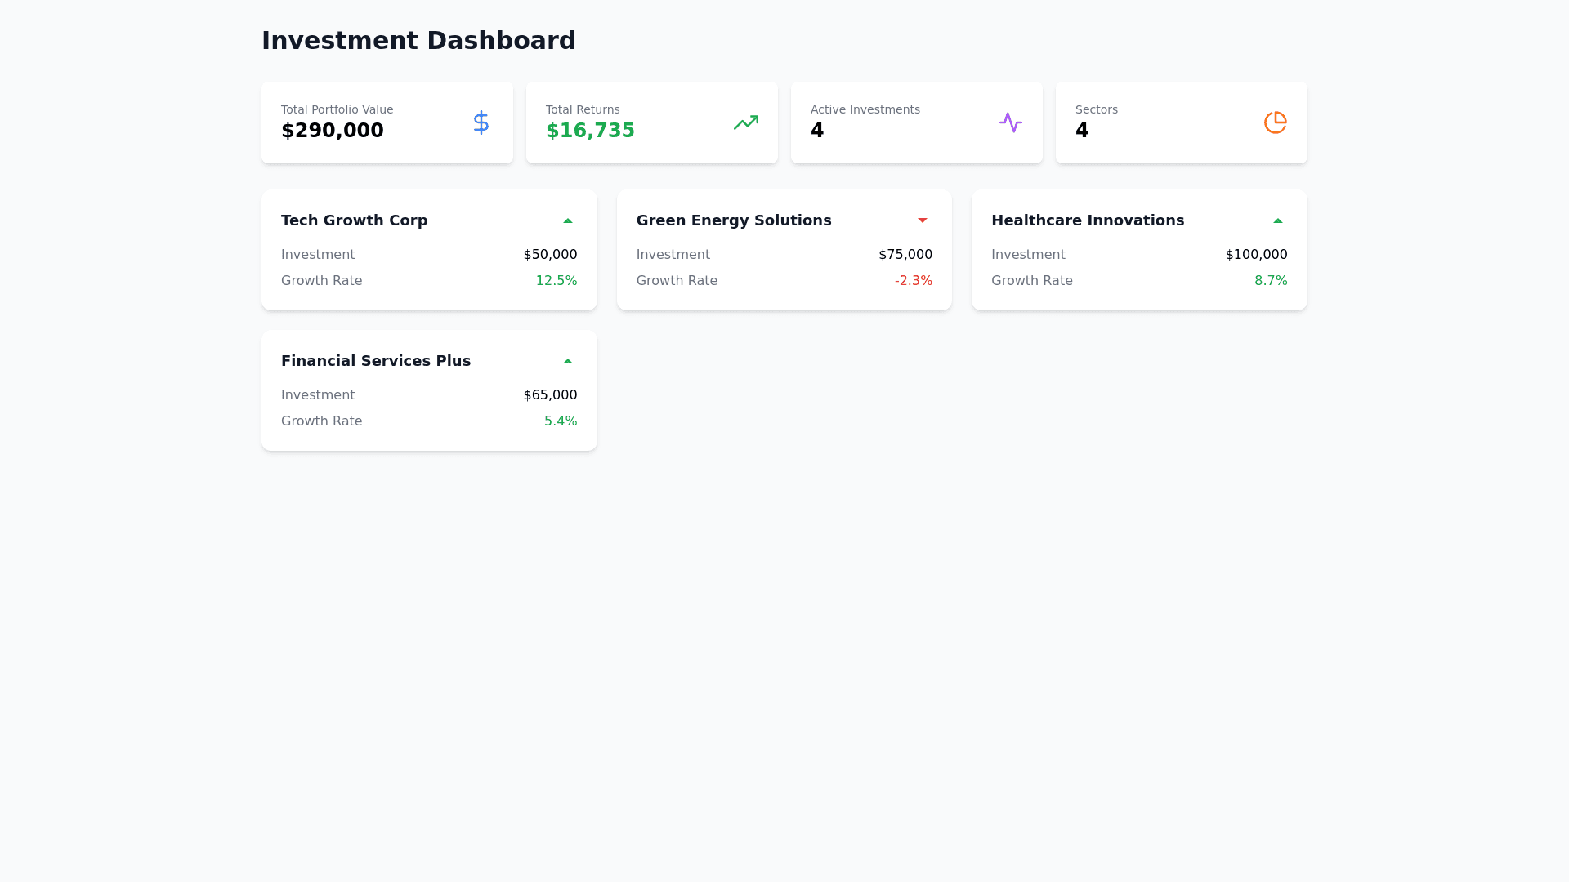
Task: Click the 12.5% growth rate value
Action: click(556, 281)
